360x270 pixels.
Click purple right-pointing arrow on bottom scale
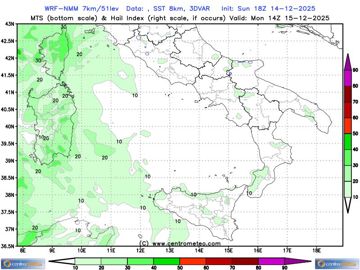[x=298, y=261]
